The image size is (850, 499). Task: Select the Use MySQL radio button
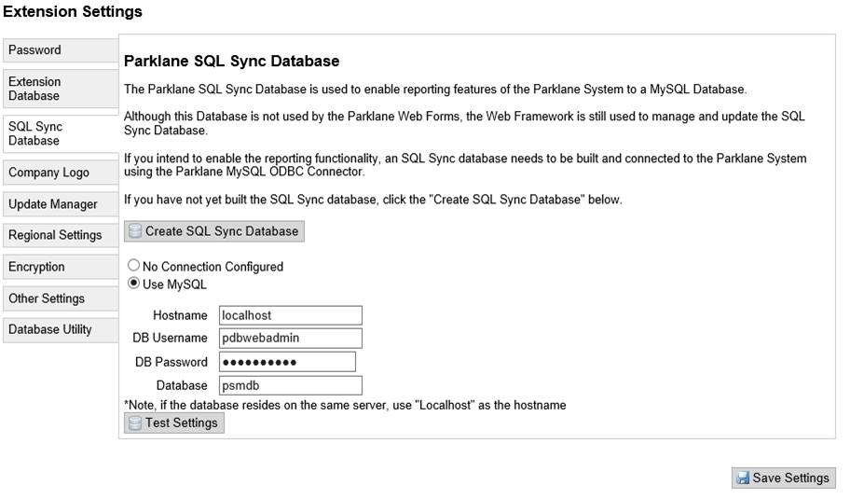pyautogui.click(x=133, y=284)
